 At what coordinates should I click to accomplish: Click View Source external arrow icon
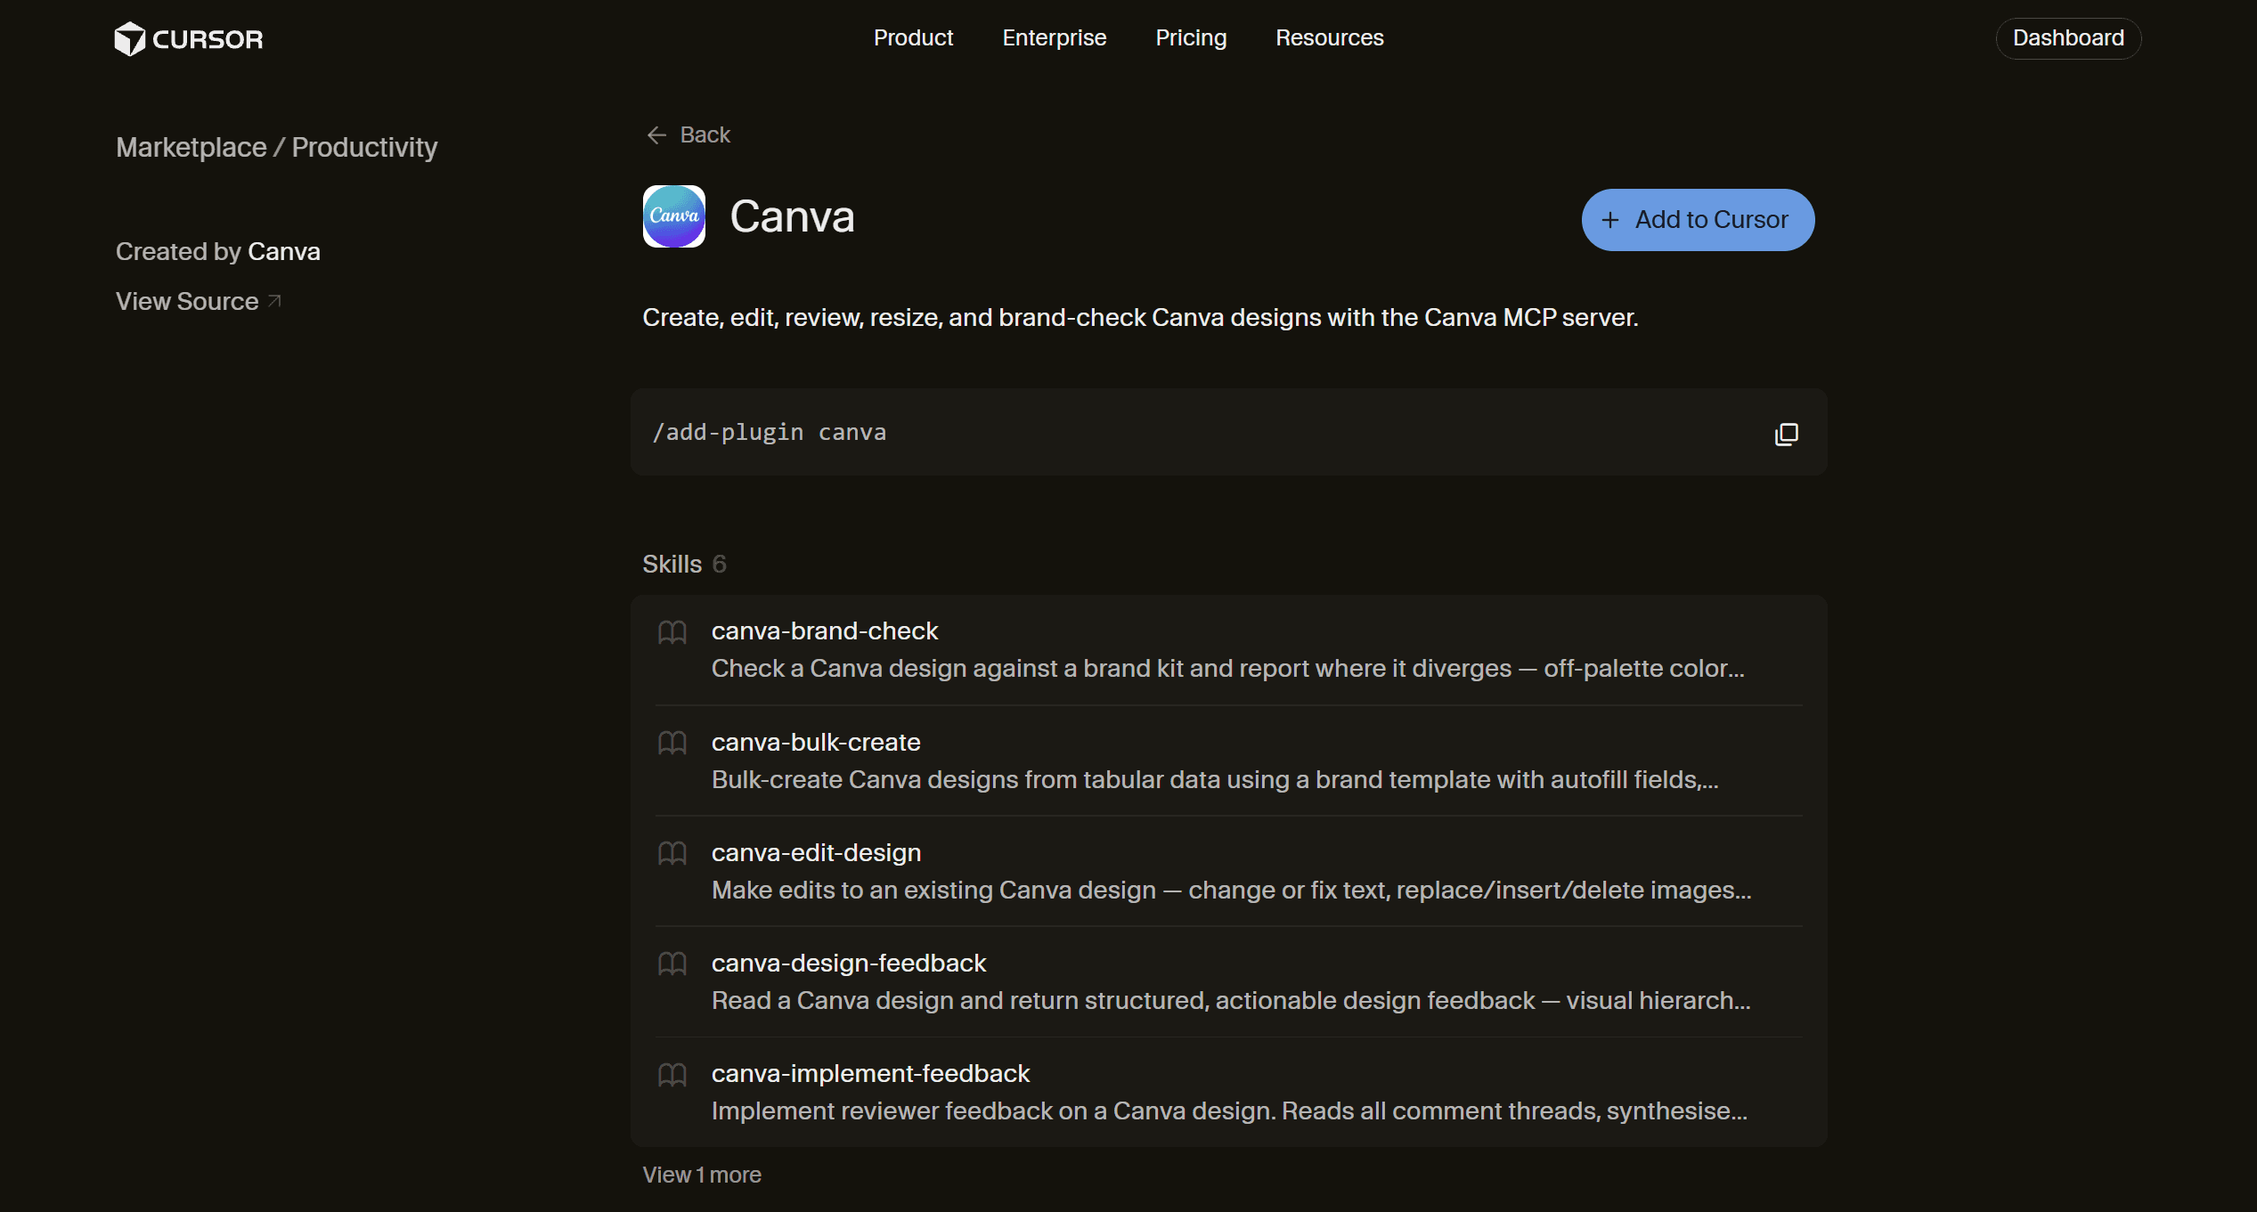274,301
